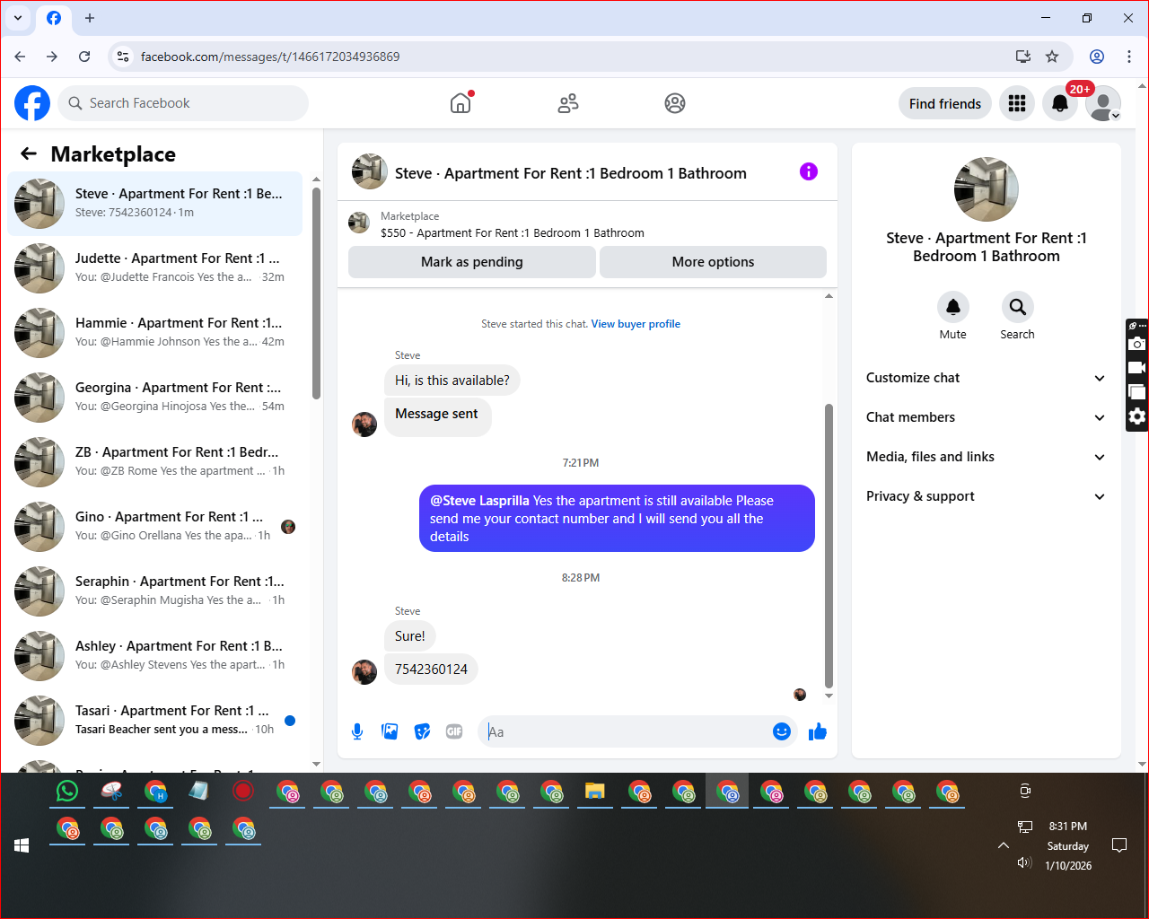Screen dimensions: 1149x919
Task: Open Chrome three-dot menu
Action: [1129, 57]
